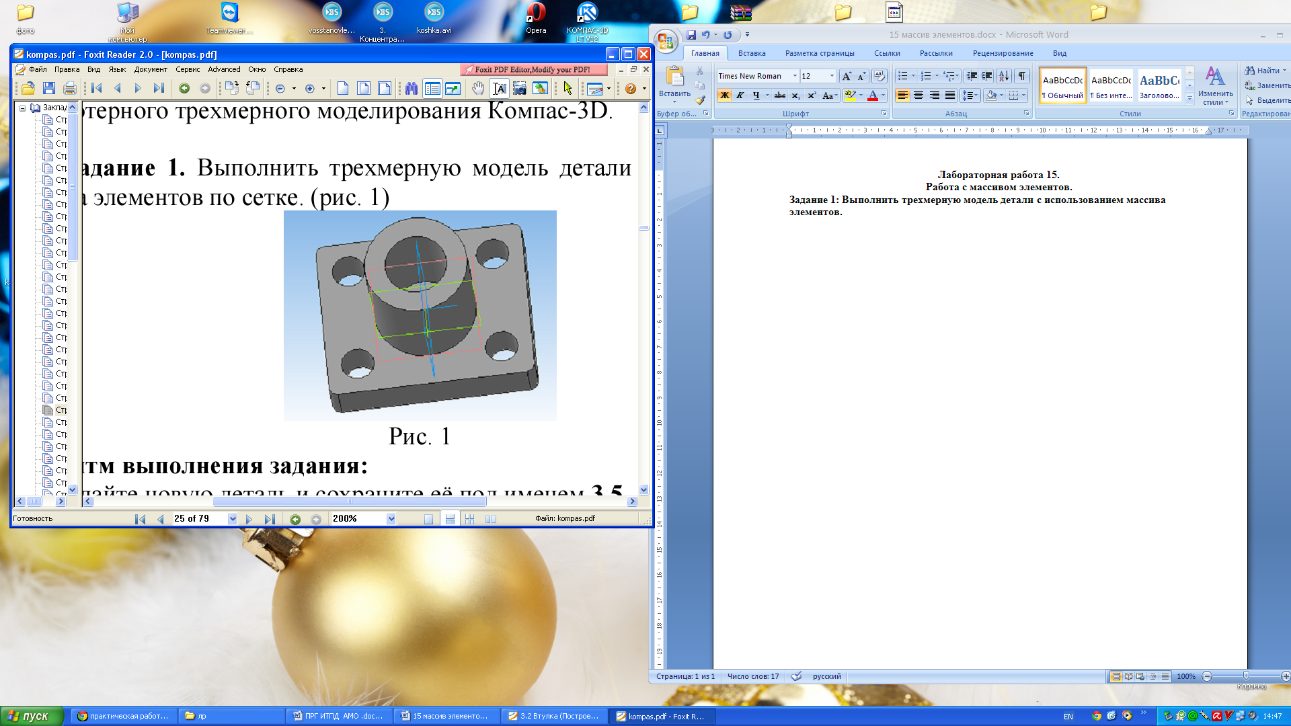Screen dimensions: 1291x726
Task: Click the Help question mark icon in Foxit
Action: (631, 88)
